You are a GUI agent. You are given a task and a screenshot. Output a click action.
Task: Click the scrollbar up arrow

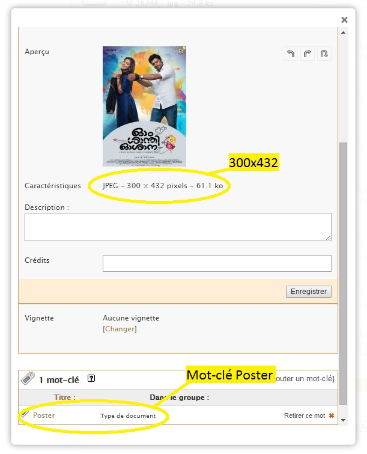click(344, 32)
